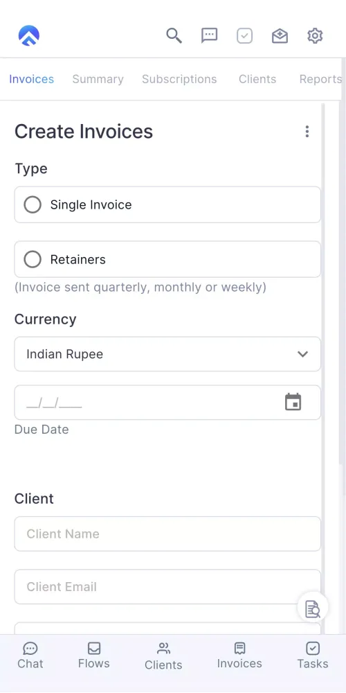Open Chat in the bottom navigation
Screen dimensions: 346x693
pos(30,656)
